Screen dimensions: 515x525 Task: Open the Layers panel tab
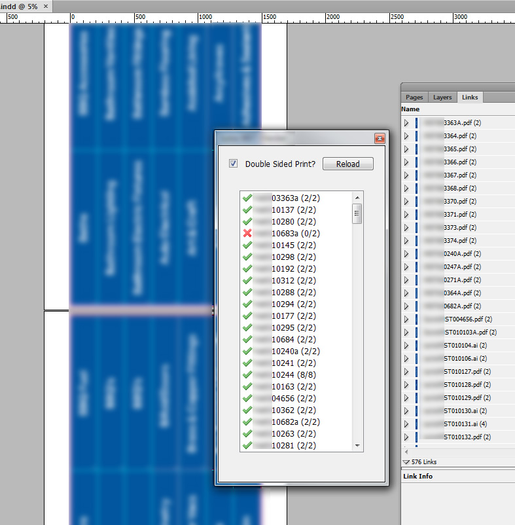click(442, 98)
